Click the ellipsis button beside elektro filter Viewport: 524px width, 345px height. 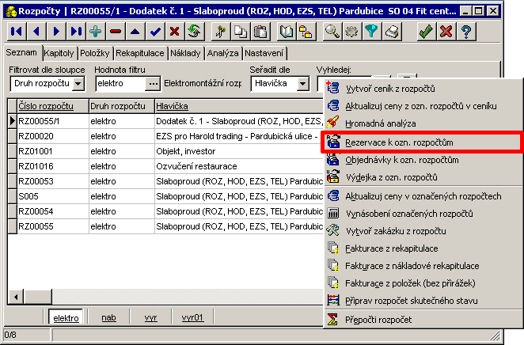click(x=154, y=83)
